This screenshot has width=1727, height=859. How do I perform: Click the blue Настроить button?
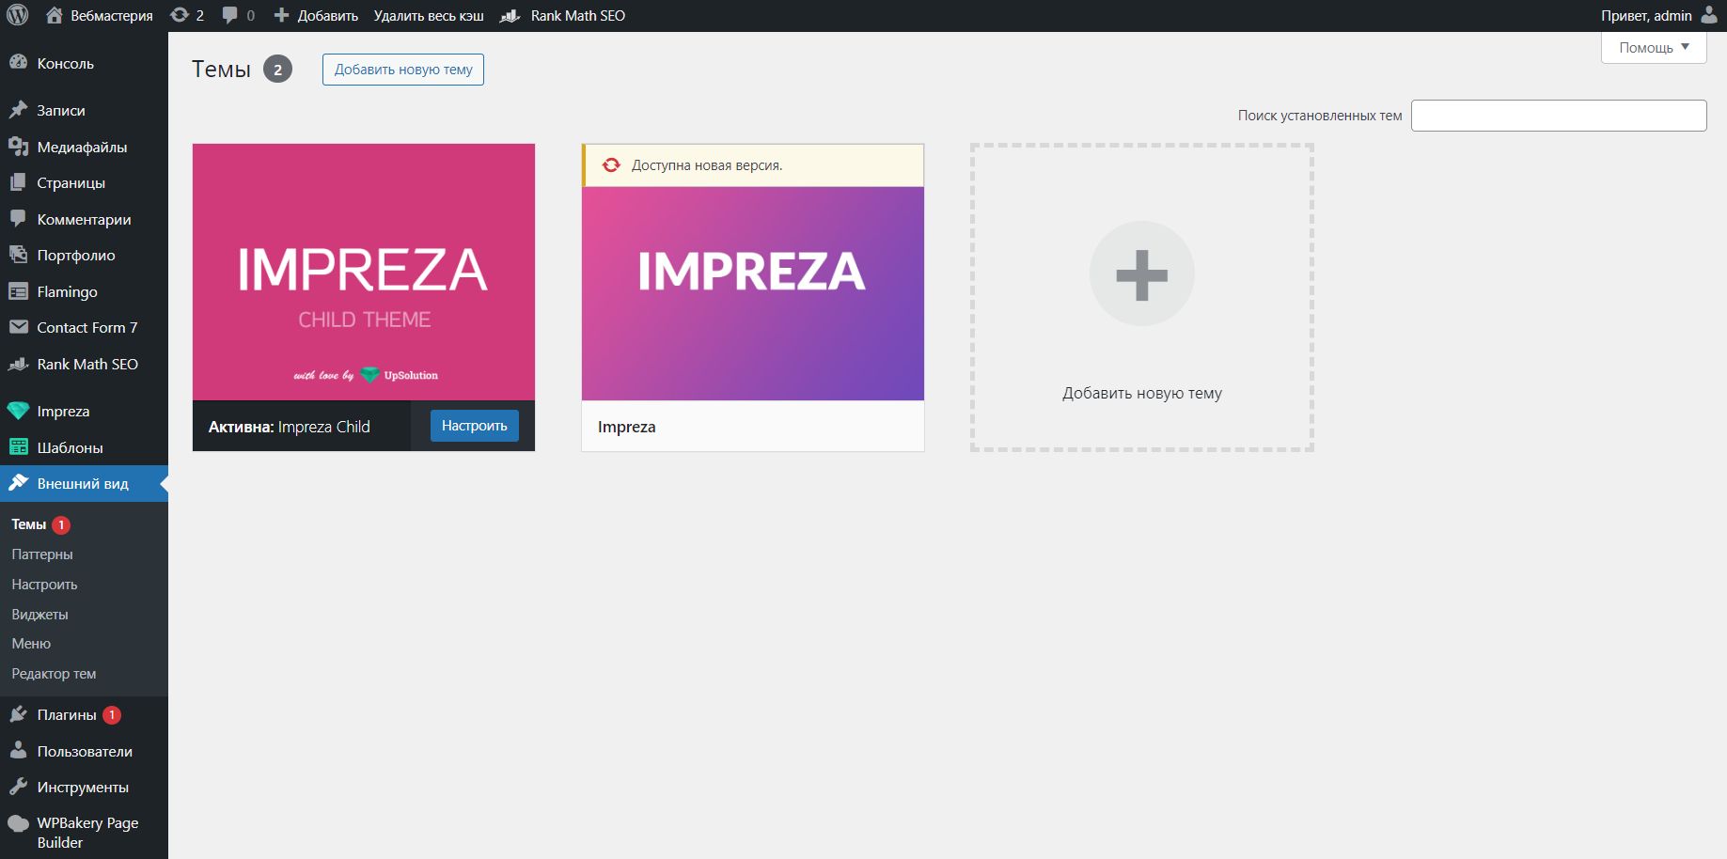pyautogui.click(x=475, y=426)
